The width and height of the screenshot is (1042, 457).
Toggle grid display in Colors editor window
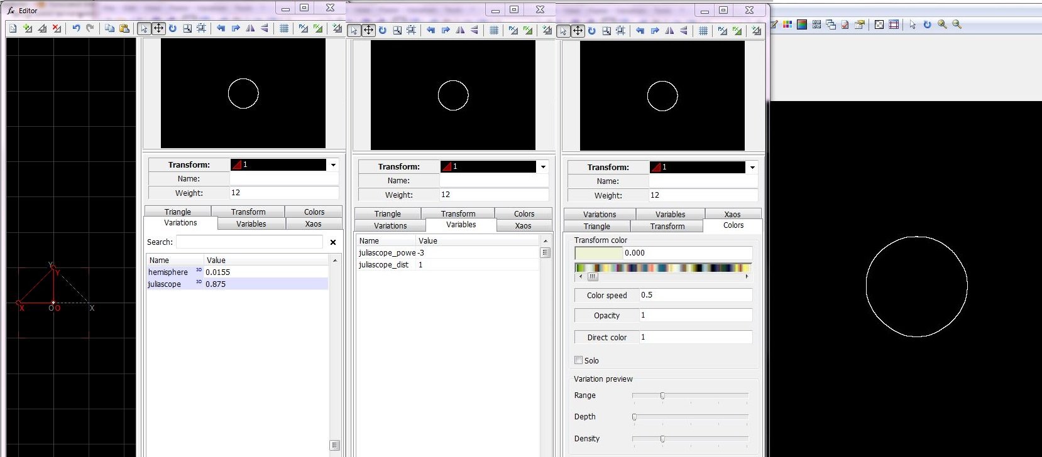(703, 31)
